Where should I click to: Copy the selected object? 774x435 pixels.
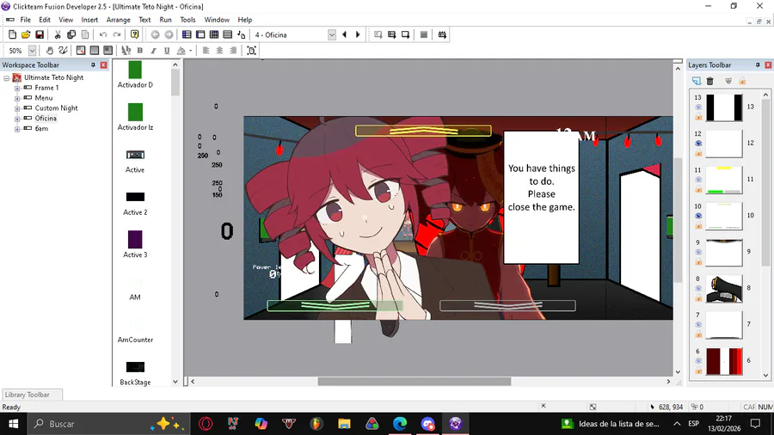click(x=71, y=34)
